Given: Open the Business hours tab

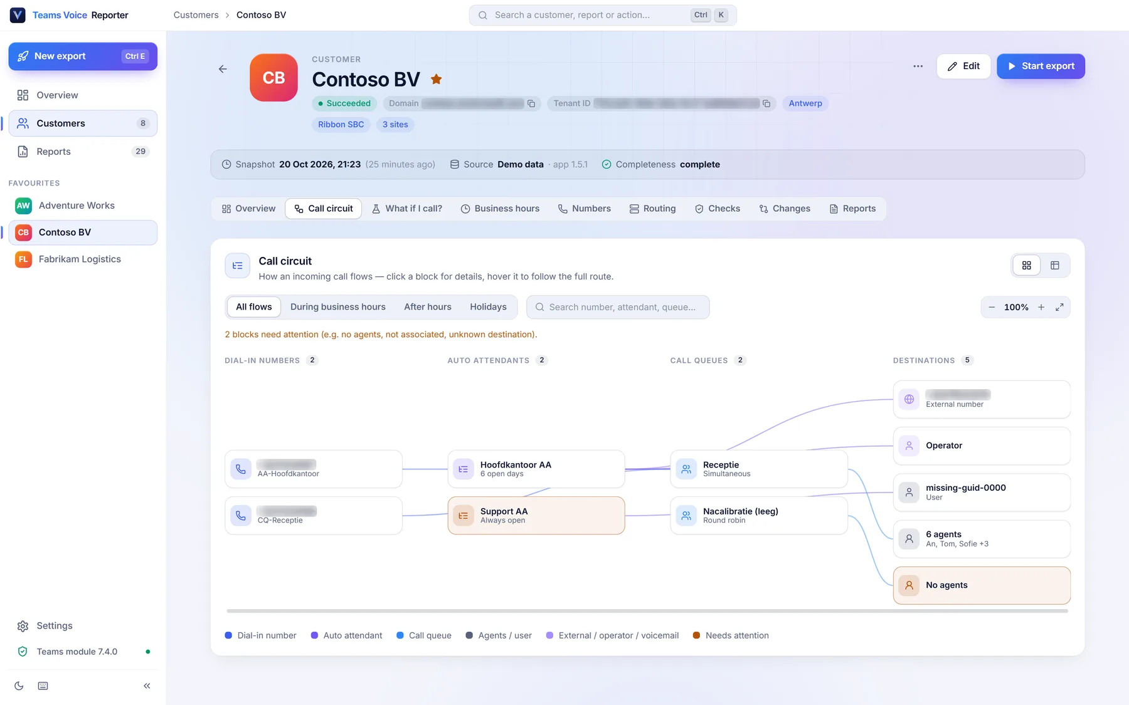Looking at the screenshot, I should pyautogui.click(x=500, y=209).
